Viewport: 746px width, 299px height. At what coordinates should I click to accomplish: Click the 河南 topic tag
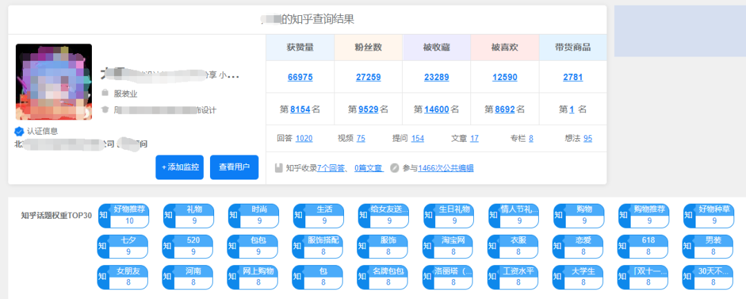187,277
